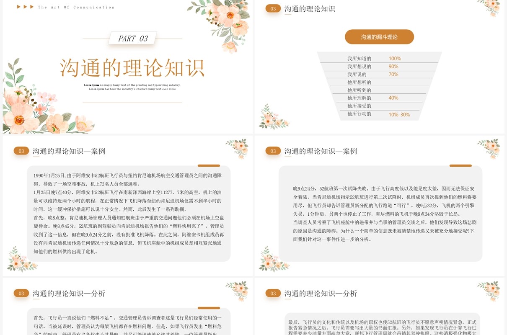Select funnel row '我所想说的'
The width and height of the screenshot is (507, 335).
(359, 67)
